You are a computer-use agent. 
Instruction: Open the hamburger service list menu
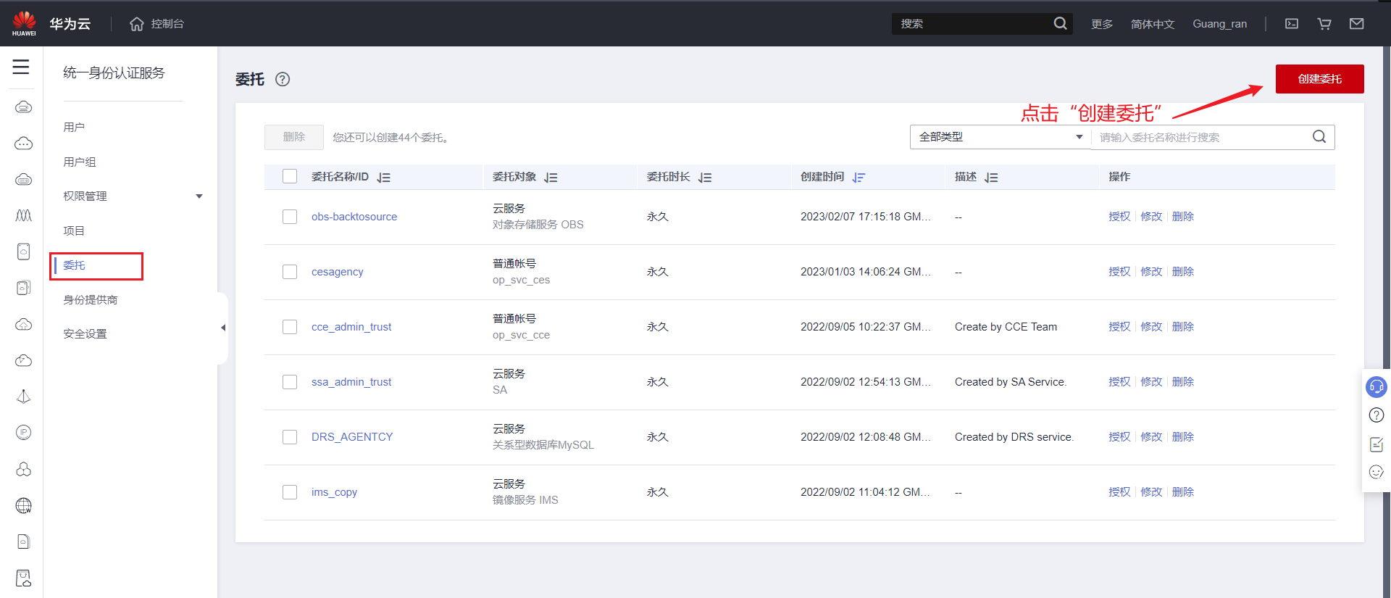coord(21,67)
